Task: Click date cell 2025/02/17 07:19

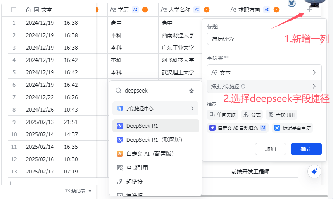Action: pyautogui.click(x=52, y=172)
